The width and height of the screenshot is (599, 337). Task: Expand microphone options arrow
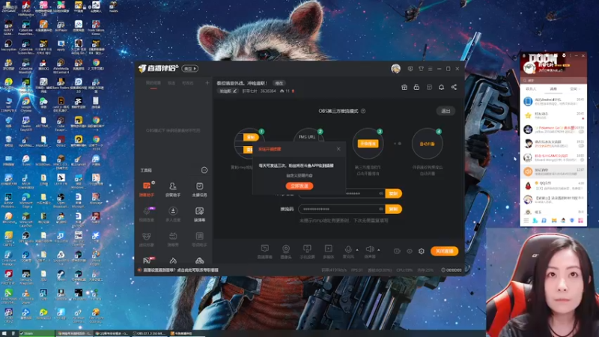pos(357,250)
